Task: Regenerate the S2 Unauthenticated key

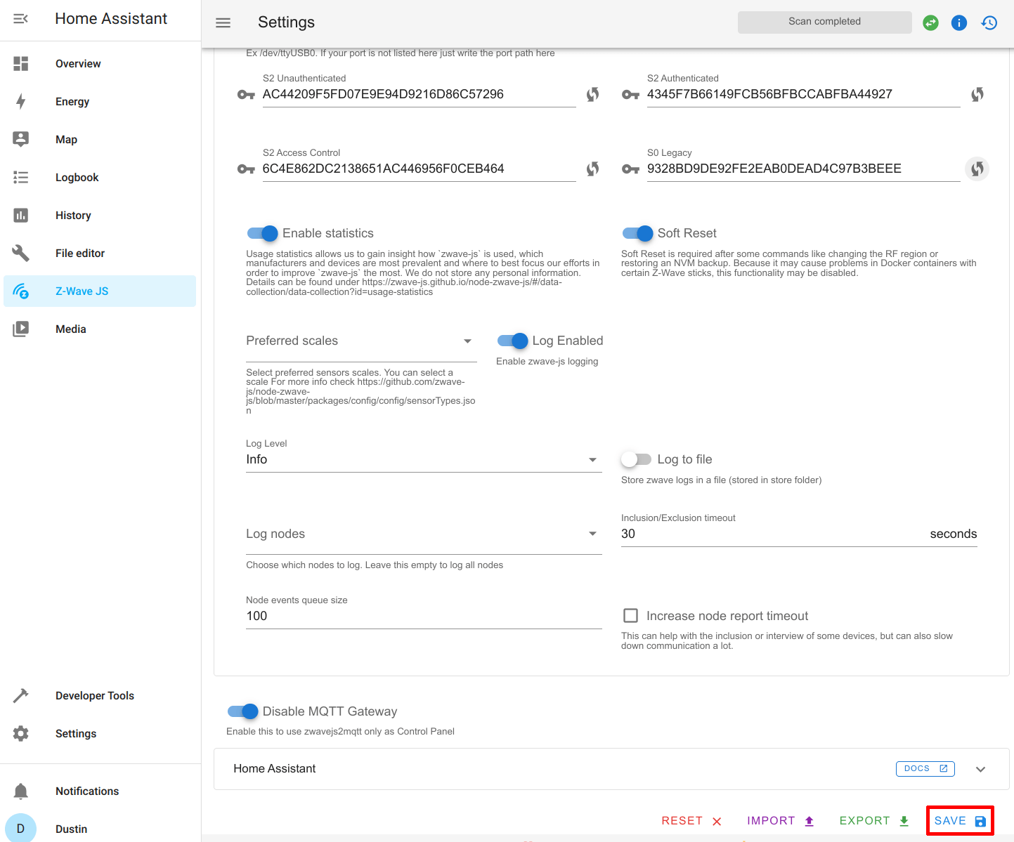Action: point(592,94)
